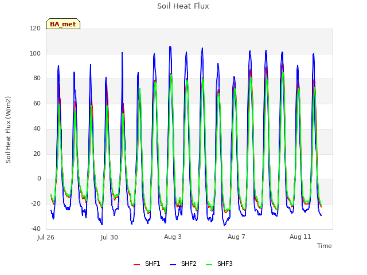Toggle the SHF2 legend entry
Viewport: 367px width, 275px height.
click(183, 264)
